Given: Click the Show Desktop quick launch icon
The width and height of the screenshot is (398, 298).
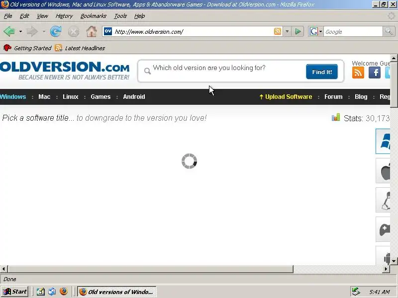Looking at the screenshot, I should 40,292.
